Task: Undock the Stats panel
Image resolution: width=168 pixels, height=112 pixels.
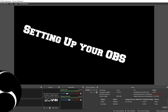Action: 167,87
